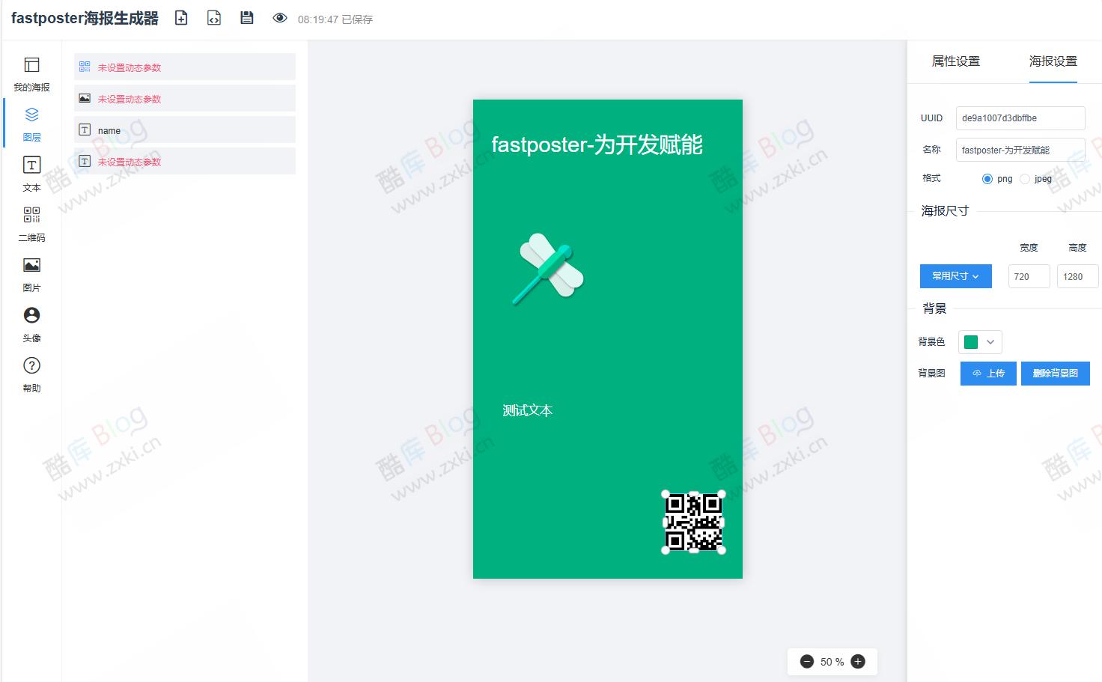Edit the 名称 poster name field

pos(1020,150)
